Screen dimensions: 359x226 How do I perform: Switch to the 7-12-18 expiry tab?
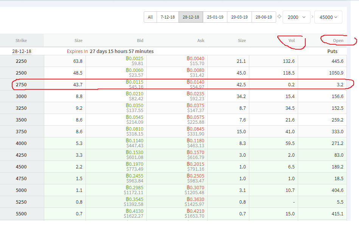point(168,17)
